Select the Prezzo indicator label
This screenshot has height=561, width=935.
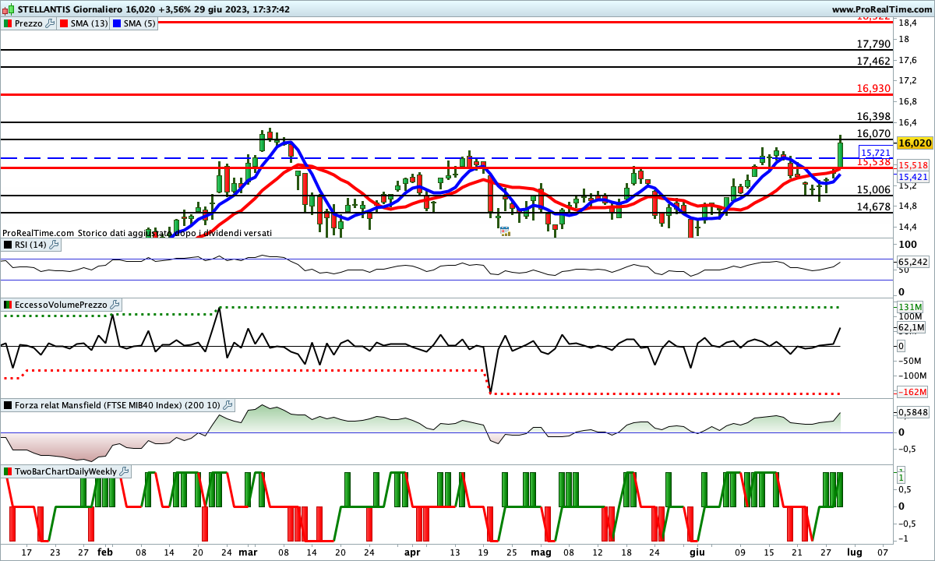click(29, 23)
